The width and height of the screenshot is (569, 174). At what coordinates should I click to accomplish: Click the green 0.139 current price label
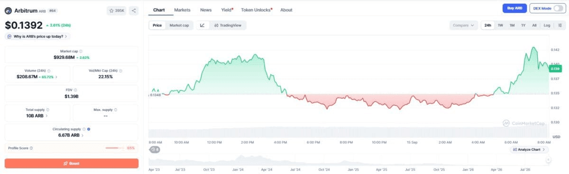(x=555, y=69)
